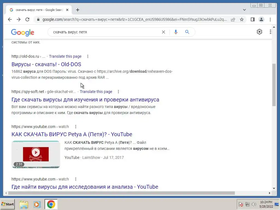This screenshot has width=280, height=210.
Task: Open the Action Center flag icon
Action: [x=241, y=204]
